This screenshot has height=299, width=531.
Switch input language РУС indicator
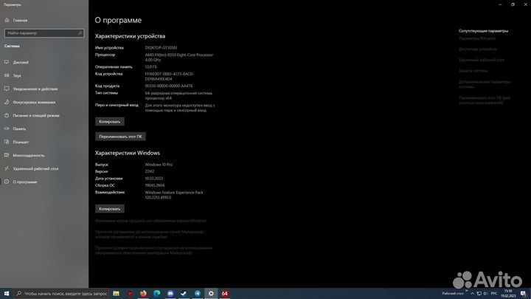click(494, 294)
